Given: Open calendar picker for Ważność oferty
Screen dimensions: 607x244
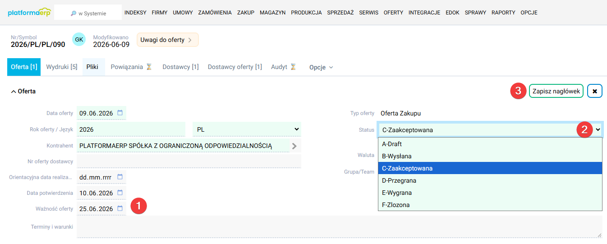Looking at the screenshot, I should tap(120, 208).
